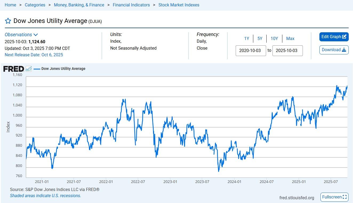353x203 pixels.
Task: Select the 1Y time range
Action: point(247,39)
